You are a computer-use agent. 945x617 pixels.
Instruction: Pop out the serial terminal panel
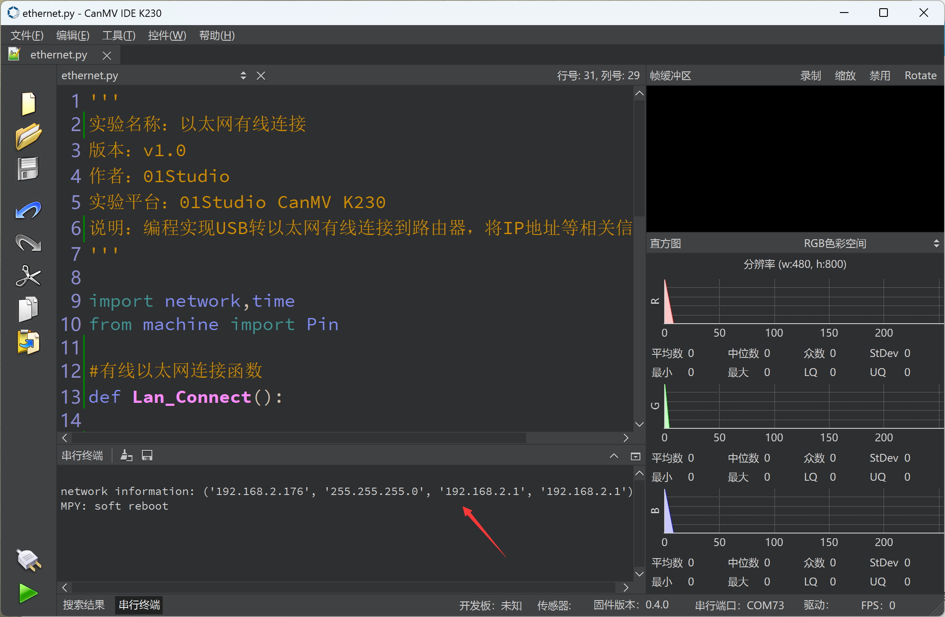tap(636, 456)
